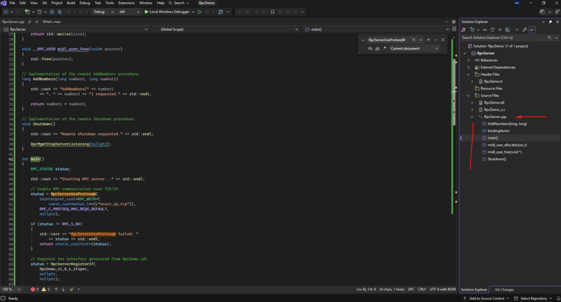Image resolution: width=561 pixels, height=302 pixels.
Task: Navigate backward with the back arrow
Action: 5,12
